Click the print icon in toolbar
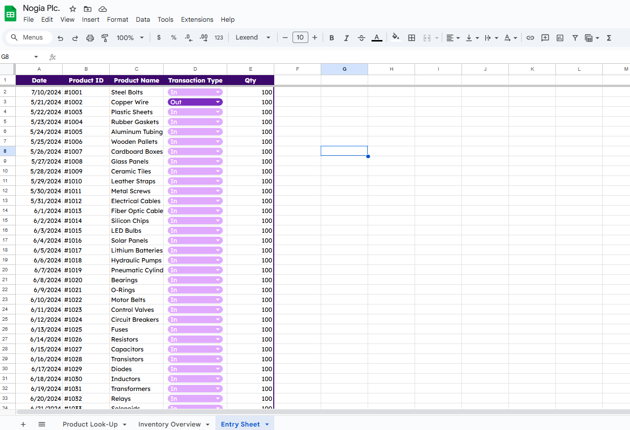Screen dimensions: 630x430 [90, 38]
